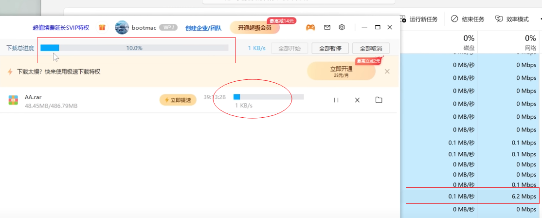
Task: Click the gift box icon
Action: tap(102, 27)
